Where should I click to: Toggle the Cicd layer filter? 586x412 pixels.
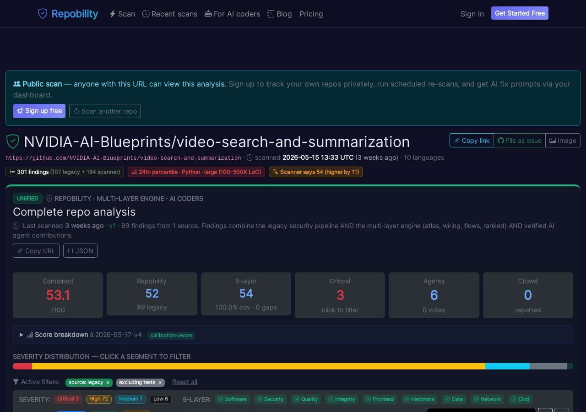(521, 400)
